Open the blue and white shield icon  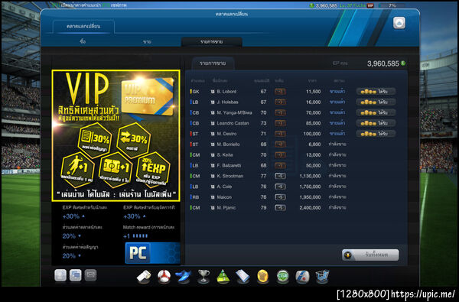[x=302, y=276]
